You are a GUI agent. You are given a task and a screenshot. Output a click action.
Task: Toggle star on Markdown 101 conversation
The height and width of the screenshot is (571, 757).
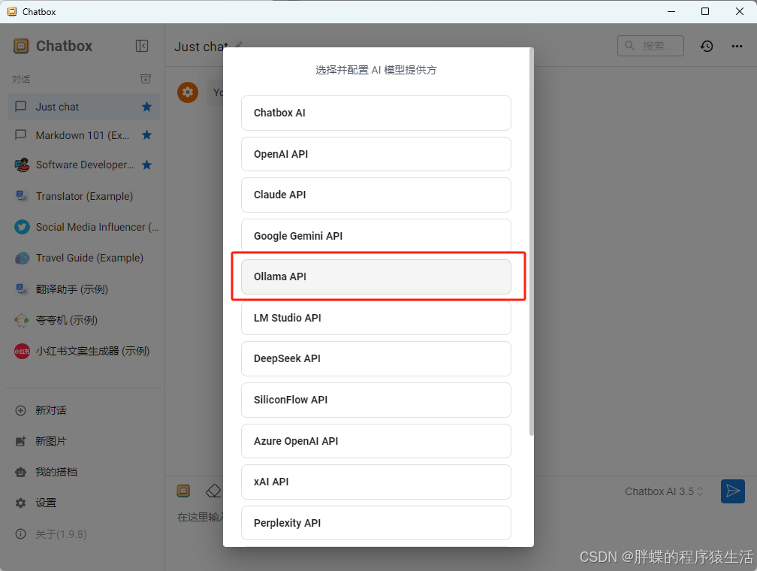click(146, 135)
